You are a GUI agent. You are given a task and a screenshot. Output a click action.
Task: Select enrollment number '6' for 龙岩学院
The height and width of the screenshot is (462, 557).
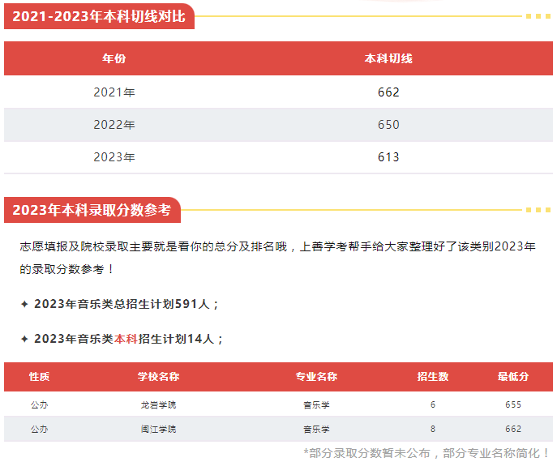(433, 404)
